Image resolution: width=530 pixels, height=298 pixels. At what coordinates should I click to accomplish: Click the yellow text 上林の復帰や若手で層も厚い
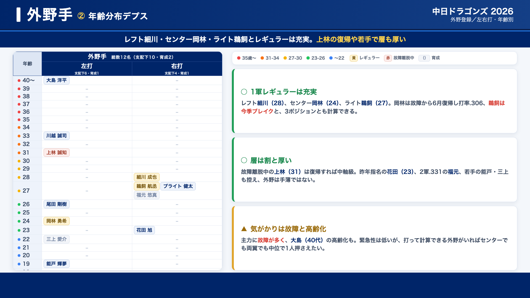click(x=361, y=39)
